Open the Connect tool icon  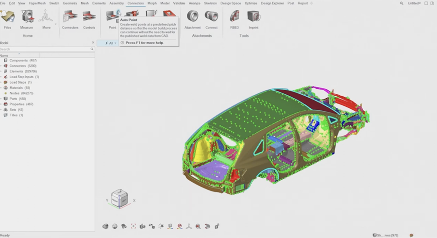211,17
